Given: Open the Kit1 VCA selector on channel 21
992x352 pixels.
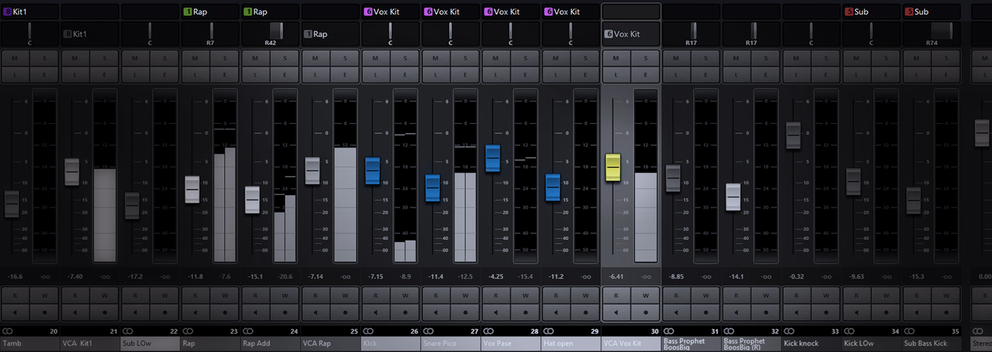Looking at the screenshot, I should click(90, 34).
